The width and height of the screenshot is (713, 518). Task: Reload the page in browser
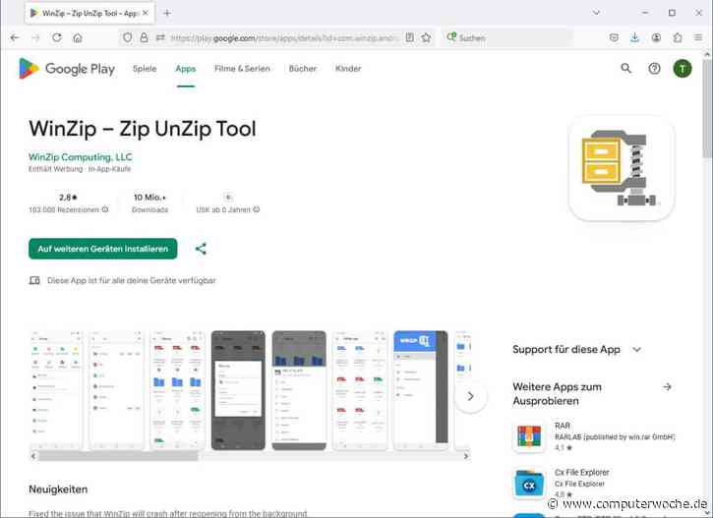[x=56, y=37]
